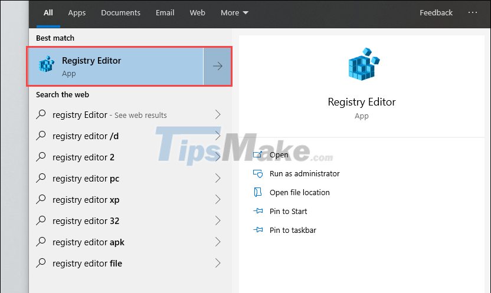491x293 pixels.
Task: Click search icon beside 'registry editor file'
Action: point(41,263)
